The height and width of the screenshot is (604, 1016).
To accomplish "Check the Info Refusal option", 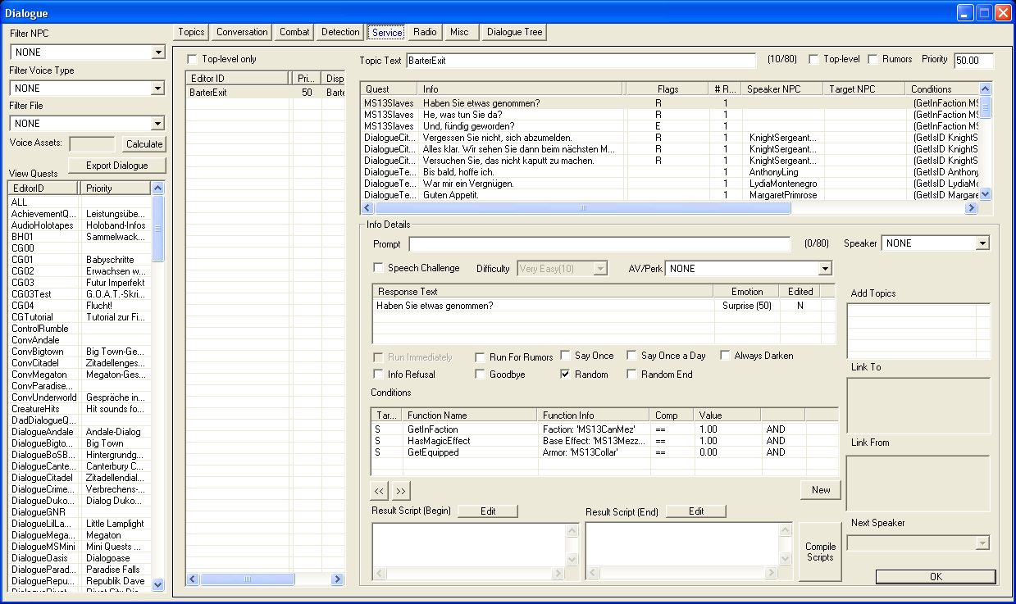I will coord(378,375).
